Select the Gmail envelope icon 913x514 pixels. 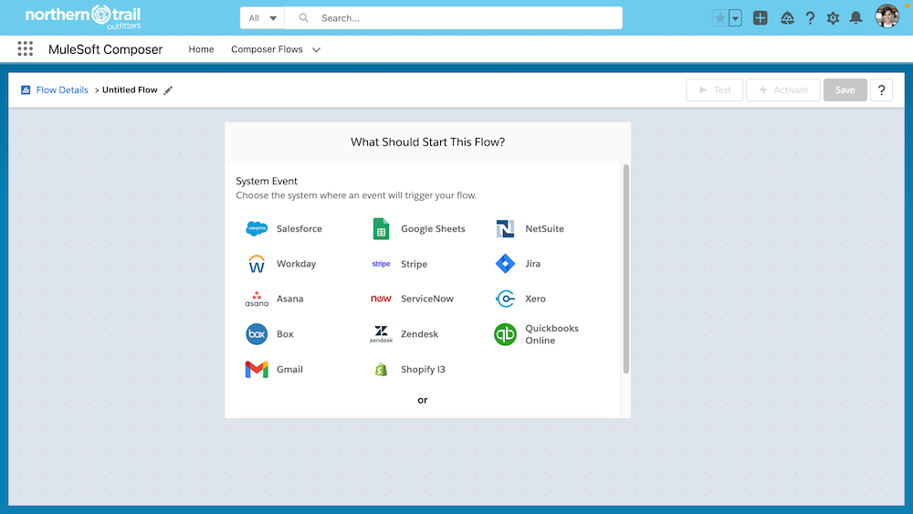click(257, 370)
